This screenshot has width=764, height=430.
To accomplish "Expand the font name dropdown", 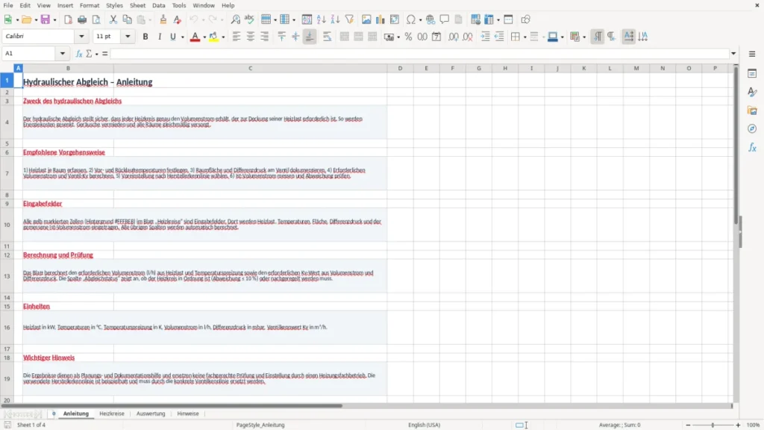I will (x=81, y=36).
